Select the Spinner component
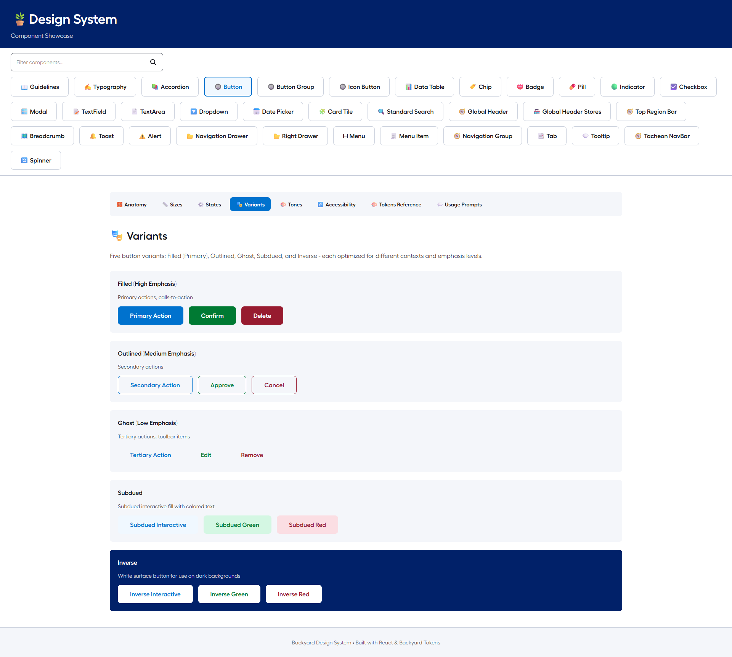 [36, 160]
